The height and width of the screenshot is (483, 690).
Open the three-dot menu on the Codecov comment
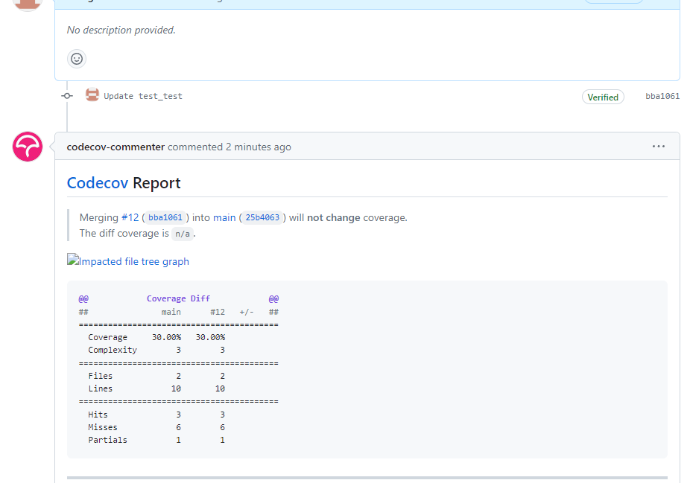[x=658, y=147]
